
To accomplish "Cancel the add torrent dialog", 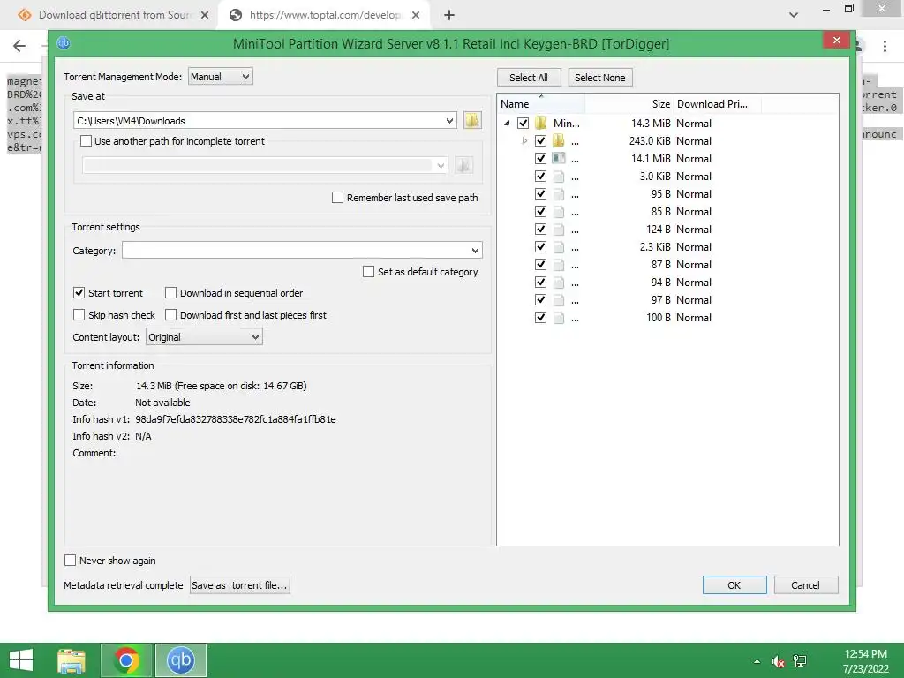I will click(805, 584).
